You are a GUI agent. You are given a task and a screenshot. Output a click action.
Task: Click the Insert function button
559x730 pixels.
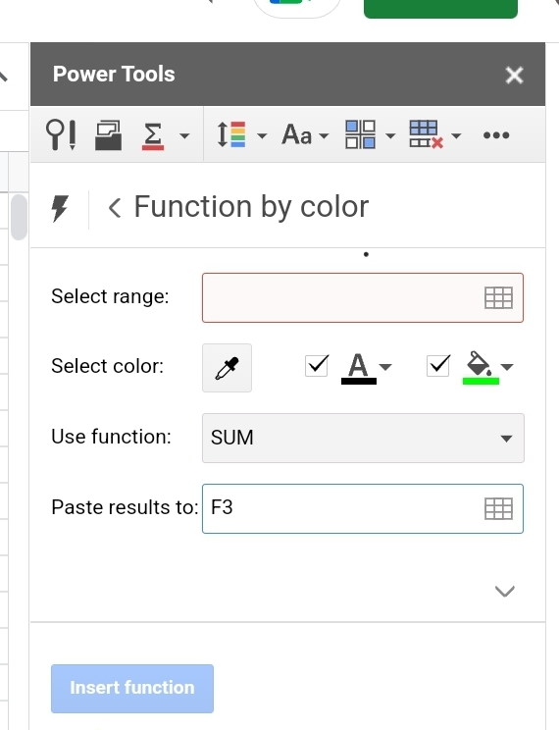132,689
